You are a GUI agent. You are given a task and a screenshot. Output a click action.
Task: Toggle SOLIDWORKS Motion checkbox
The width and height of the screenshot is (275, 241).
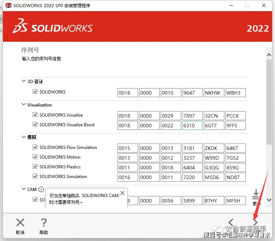coord(35,157)
